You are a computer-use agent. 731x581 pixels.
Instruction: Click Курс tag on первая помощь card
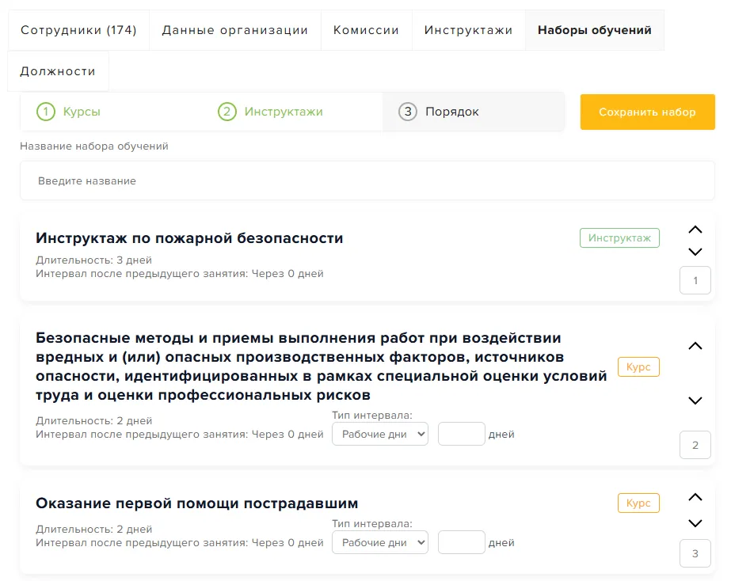click(x=638, y=503)
